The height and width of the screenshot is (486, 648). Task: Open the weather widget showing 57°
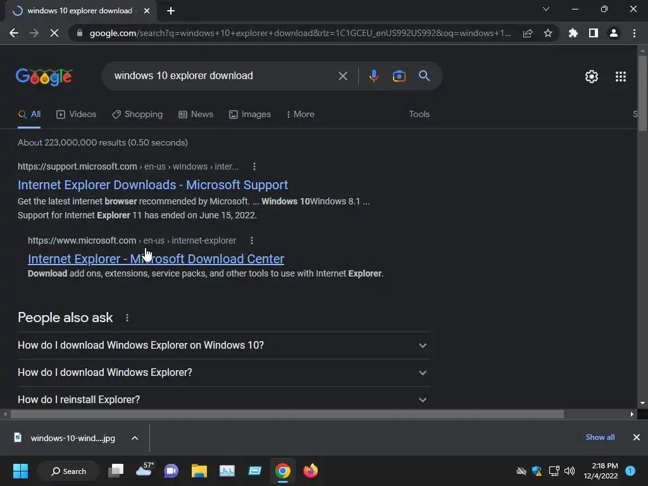click(x=144, y=470)
